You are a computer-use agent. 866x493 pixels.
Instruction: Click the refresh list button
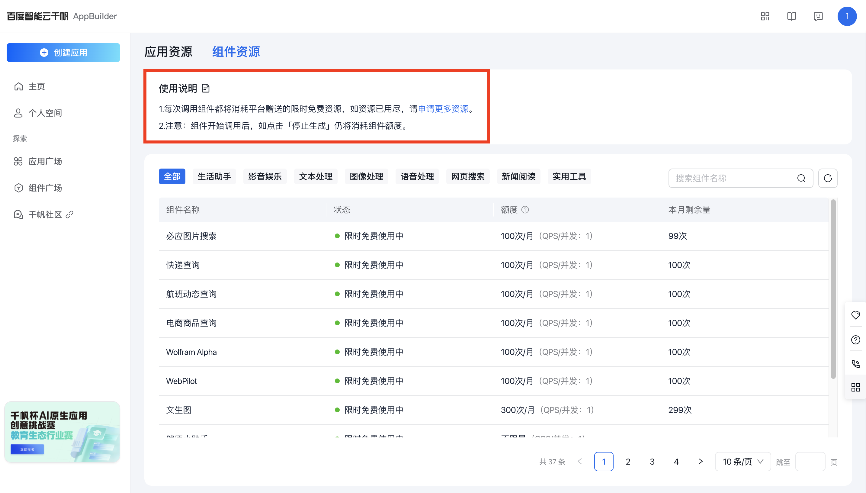[x=828, y=178]
